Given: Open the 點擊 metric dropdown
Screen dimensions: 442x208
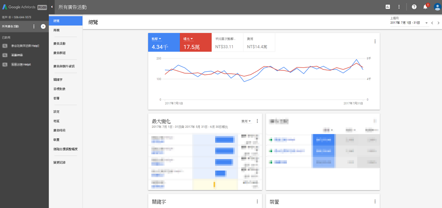Looking at the screenshot, I should (x=157, y=39).
